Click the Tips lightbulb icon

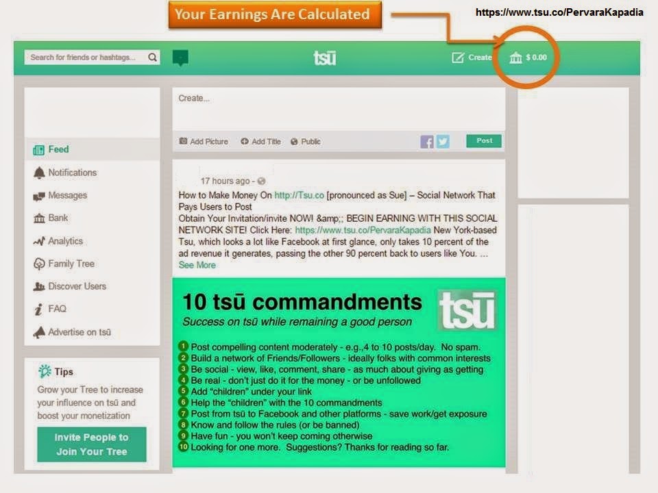point(45,371)
